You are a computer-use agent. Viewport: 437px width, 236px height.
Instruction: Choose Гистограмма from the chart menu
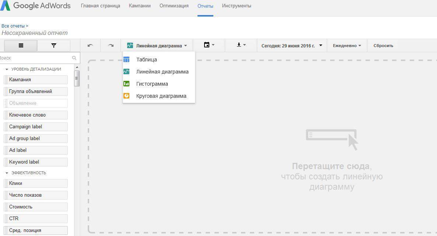pyautogui.click(x=152, y=84)
